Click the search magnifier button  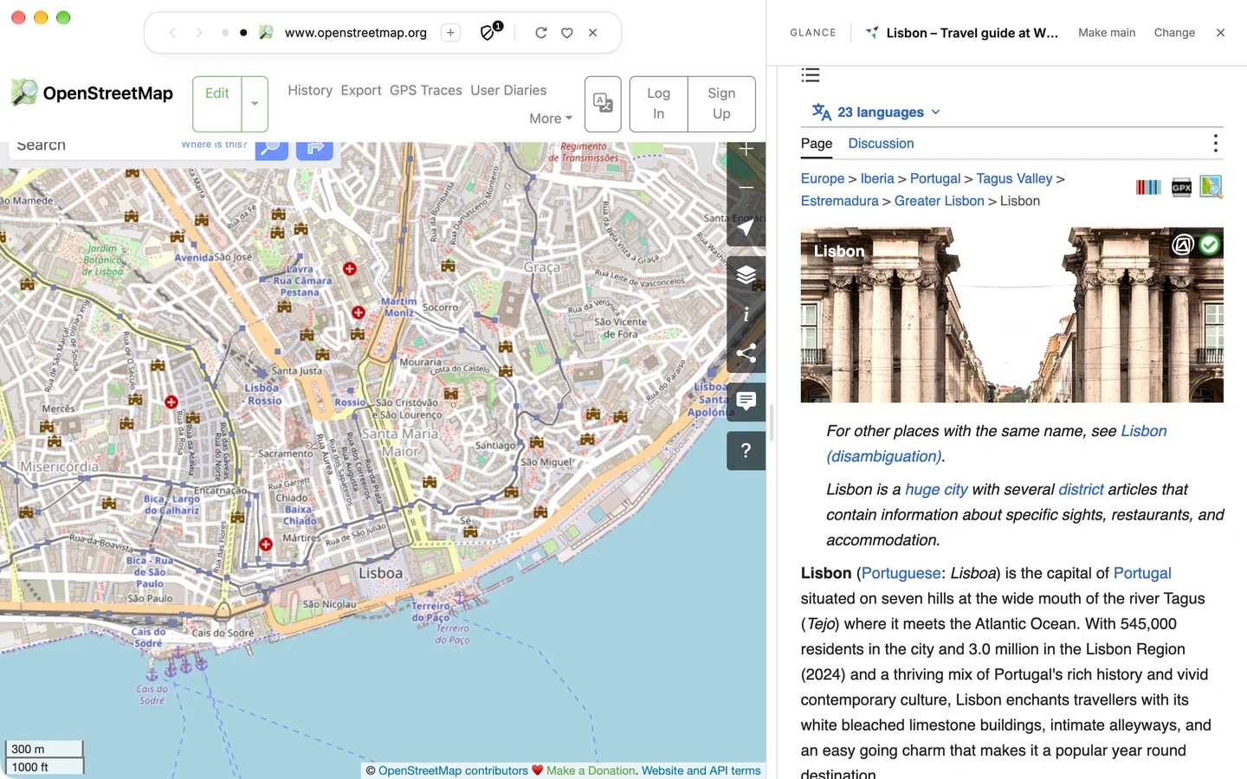(272, 148)
